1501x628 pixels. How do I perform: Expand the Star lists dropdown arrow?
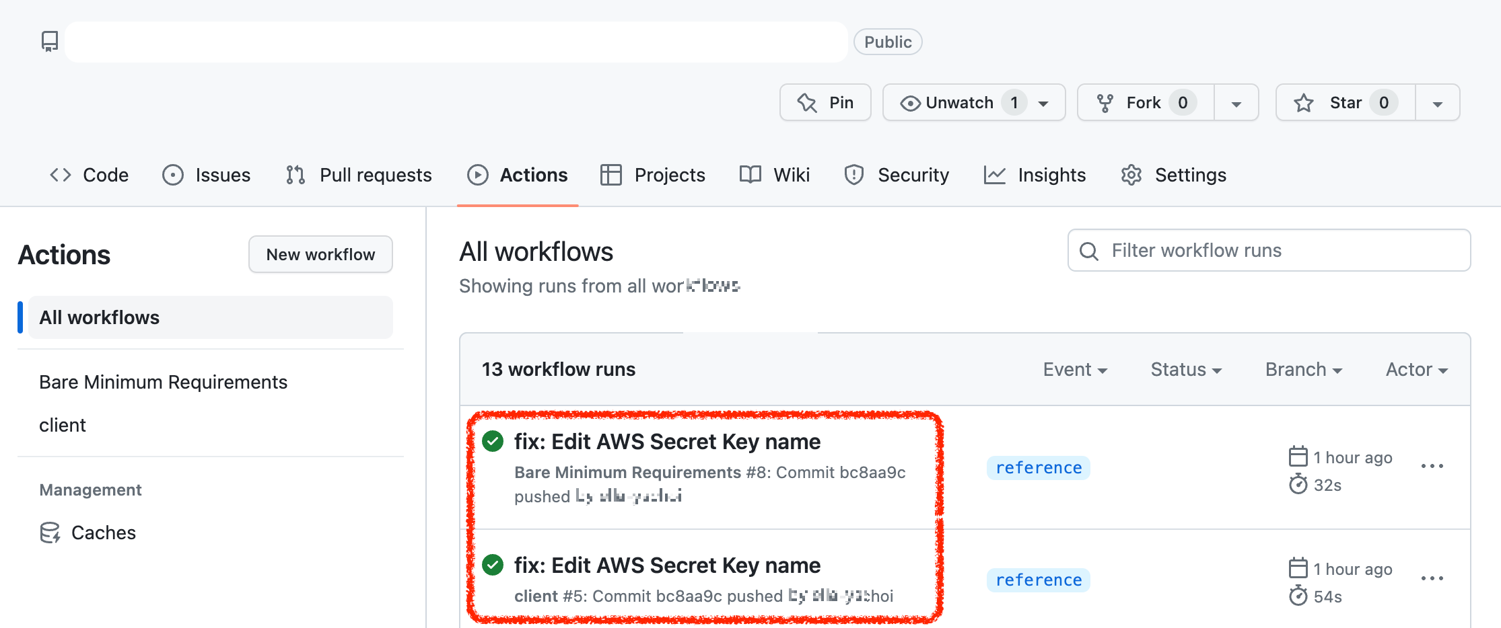tap(1438, 104)
